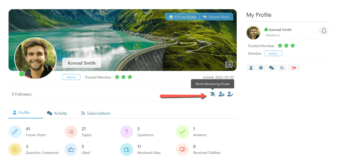Click the edit profile pencil-user icon
The height and width of the screenshot is (159, 337).
tap(230, 94)
